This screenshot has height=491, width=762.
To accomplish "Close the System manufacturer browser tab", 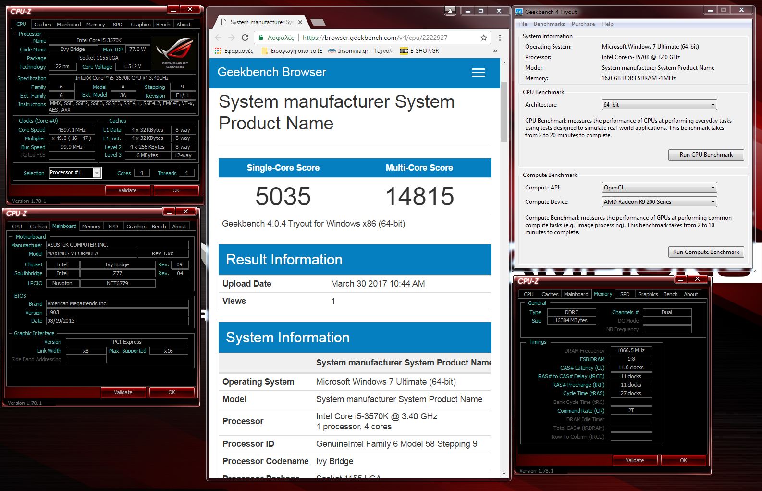I will click(x=300, y=22).
